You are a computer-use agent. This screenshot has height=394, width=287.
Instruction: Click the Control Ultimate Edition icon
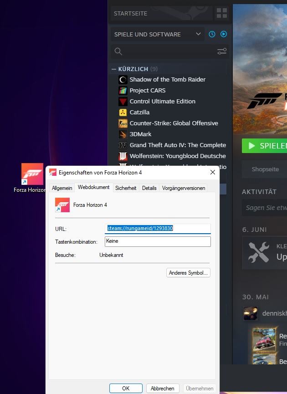(x=123, y=102)
